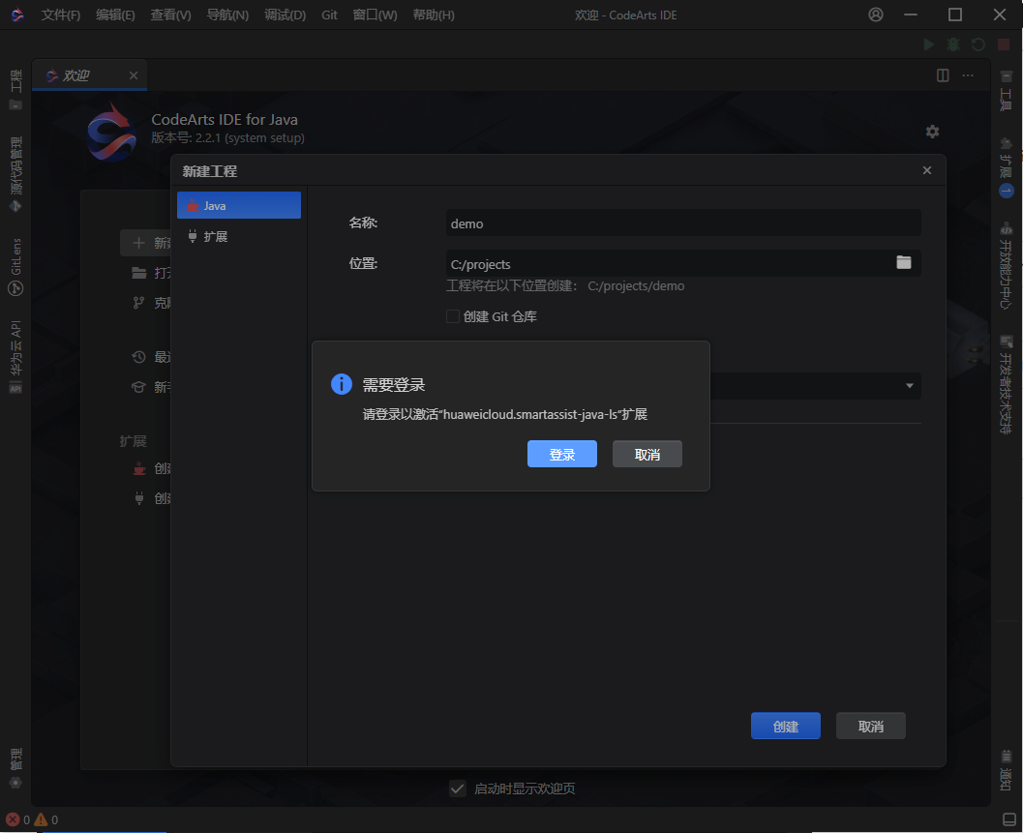Screen dimensions: 1023x833
Task: Open the 帮助(H) menu
Action: [x=433, y=15]
